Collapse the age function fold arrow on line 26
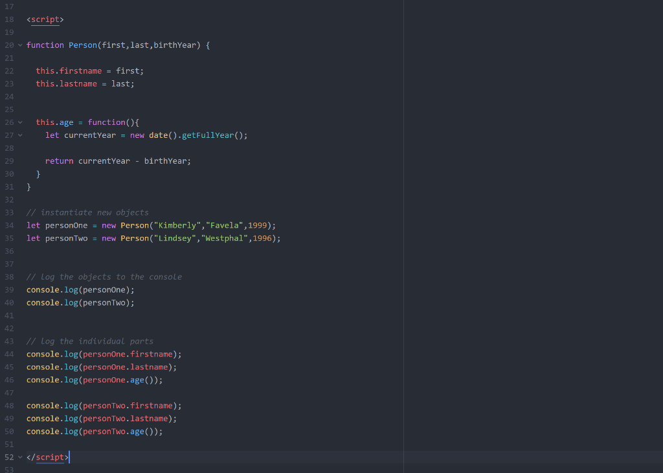The height and width of the screenshot is (473, 663). pyautogui.click(x=20, y=122)
